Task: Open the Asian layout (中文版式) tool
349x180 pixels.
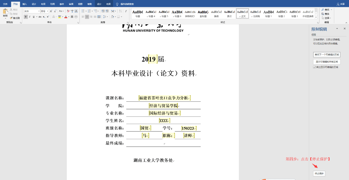Action: coord(113,11)
